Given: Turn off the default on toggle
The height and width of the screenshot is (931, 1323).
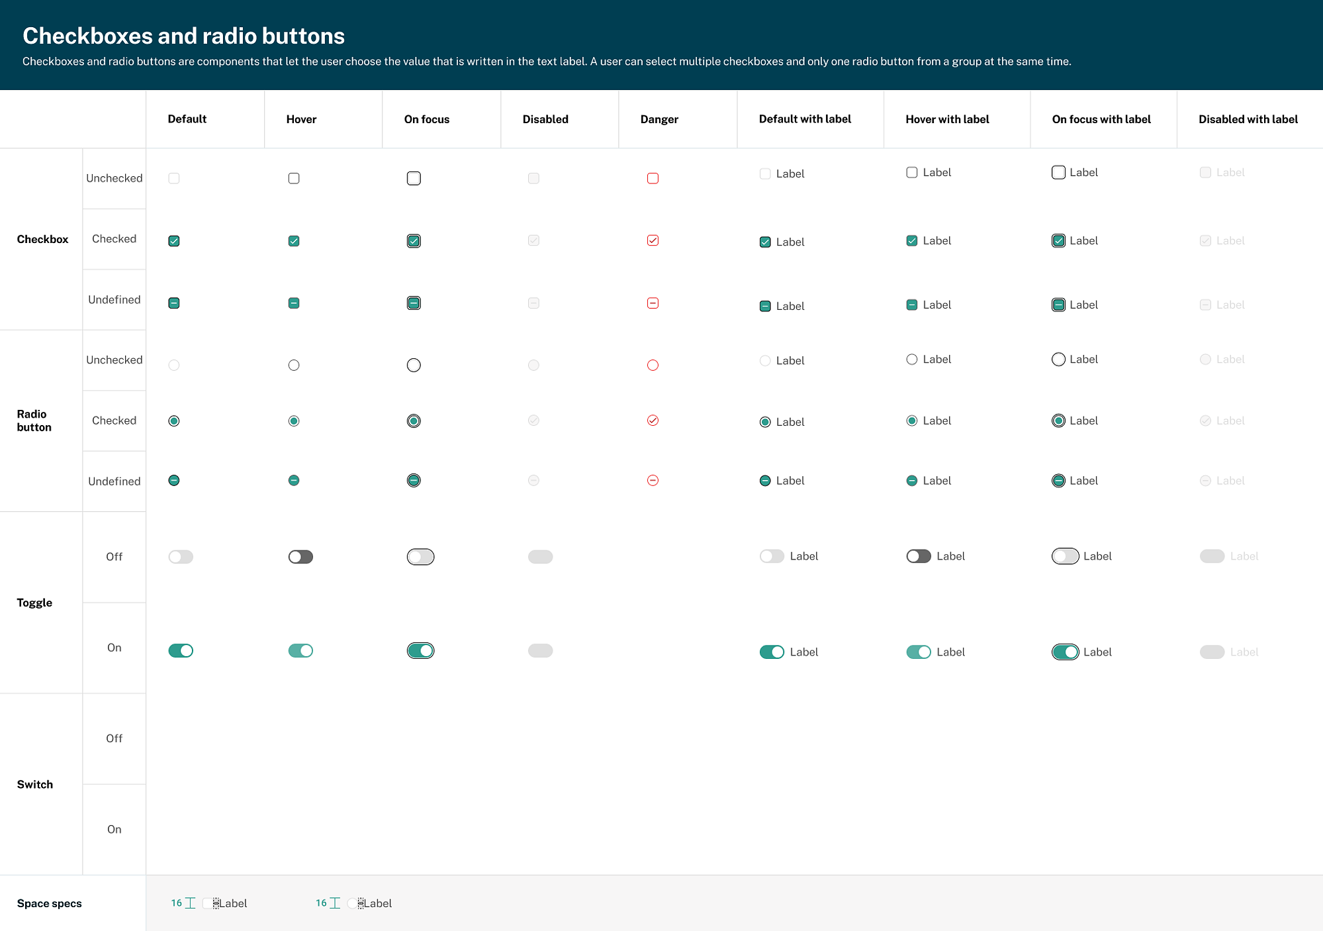Looking at the screenshot, I should [181, 651].
